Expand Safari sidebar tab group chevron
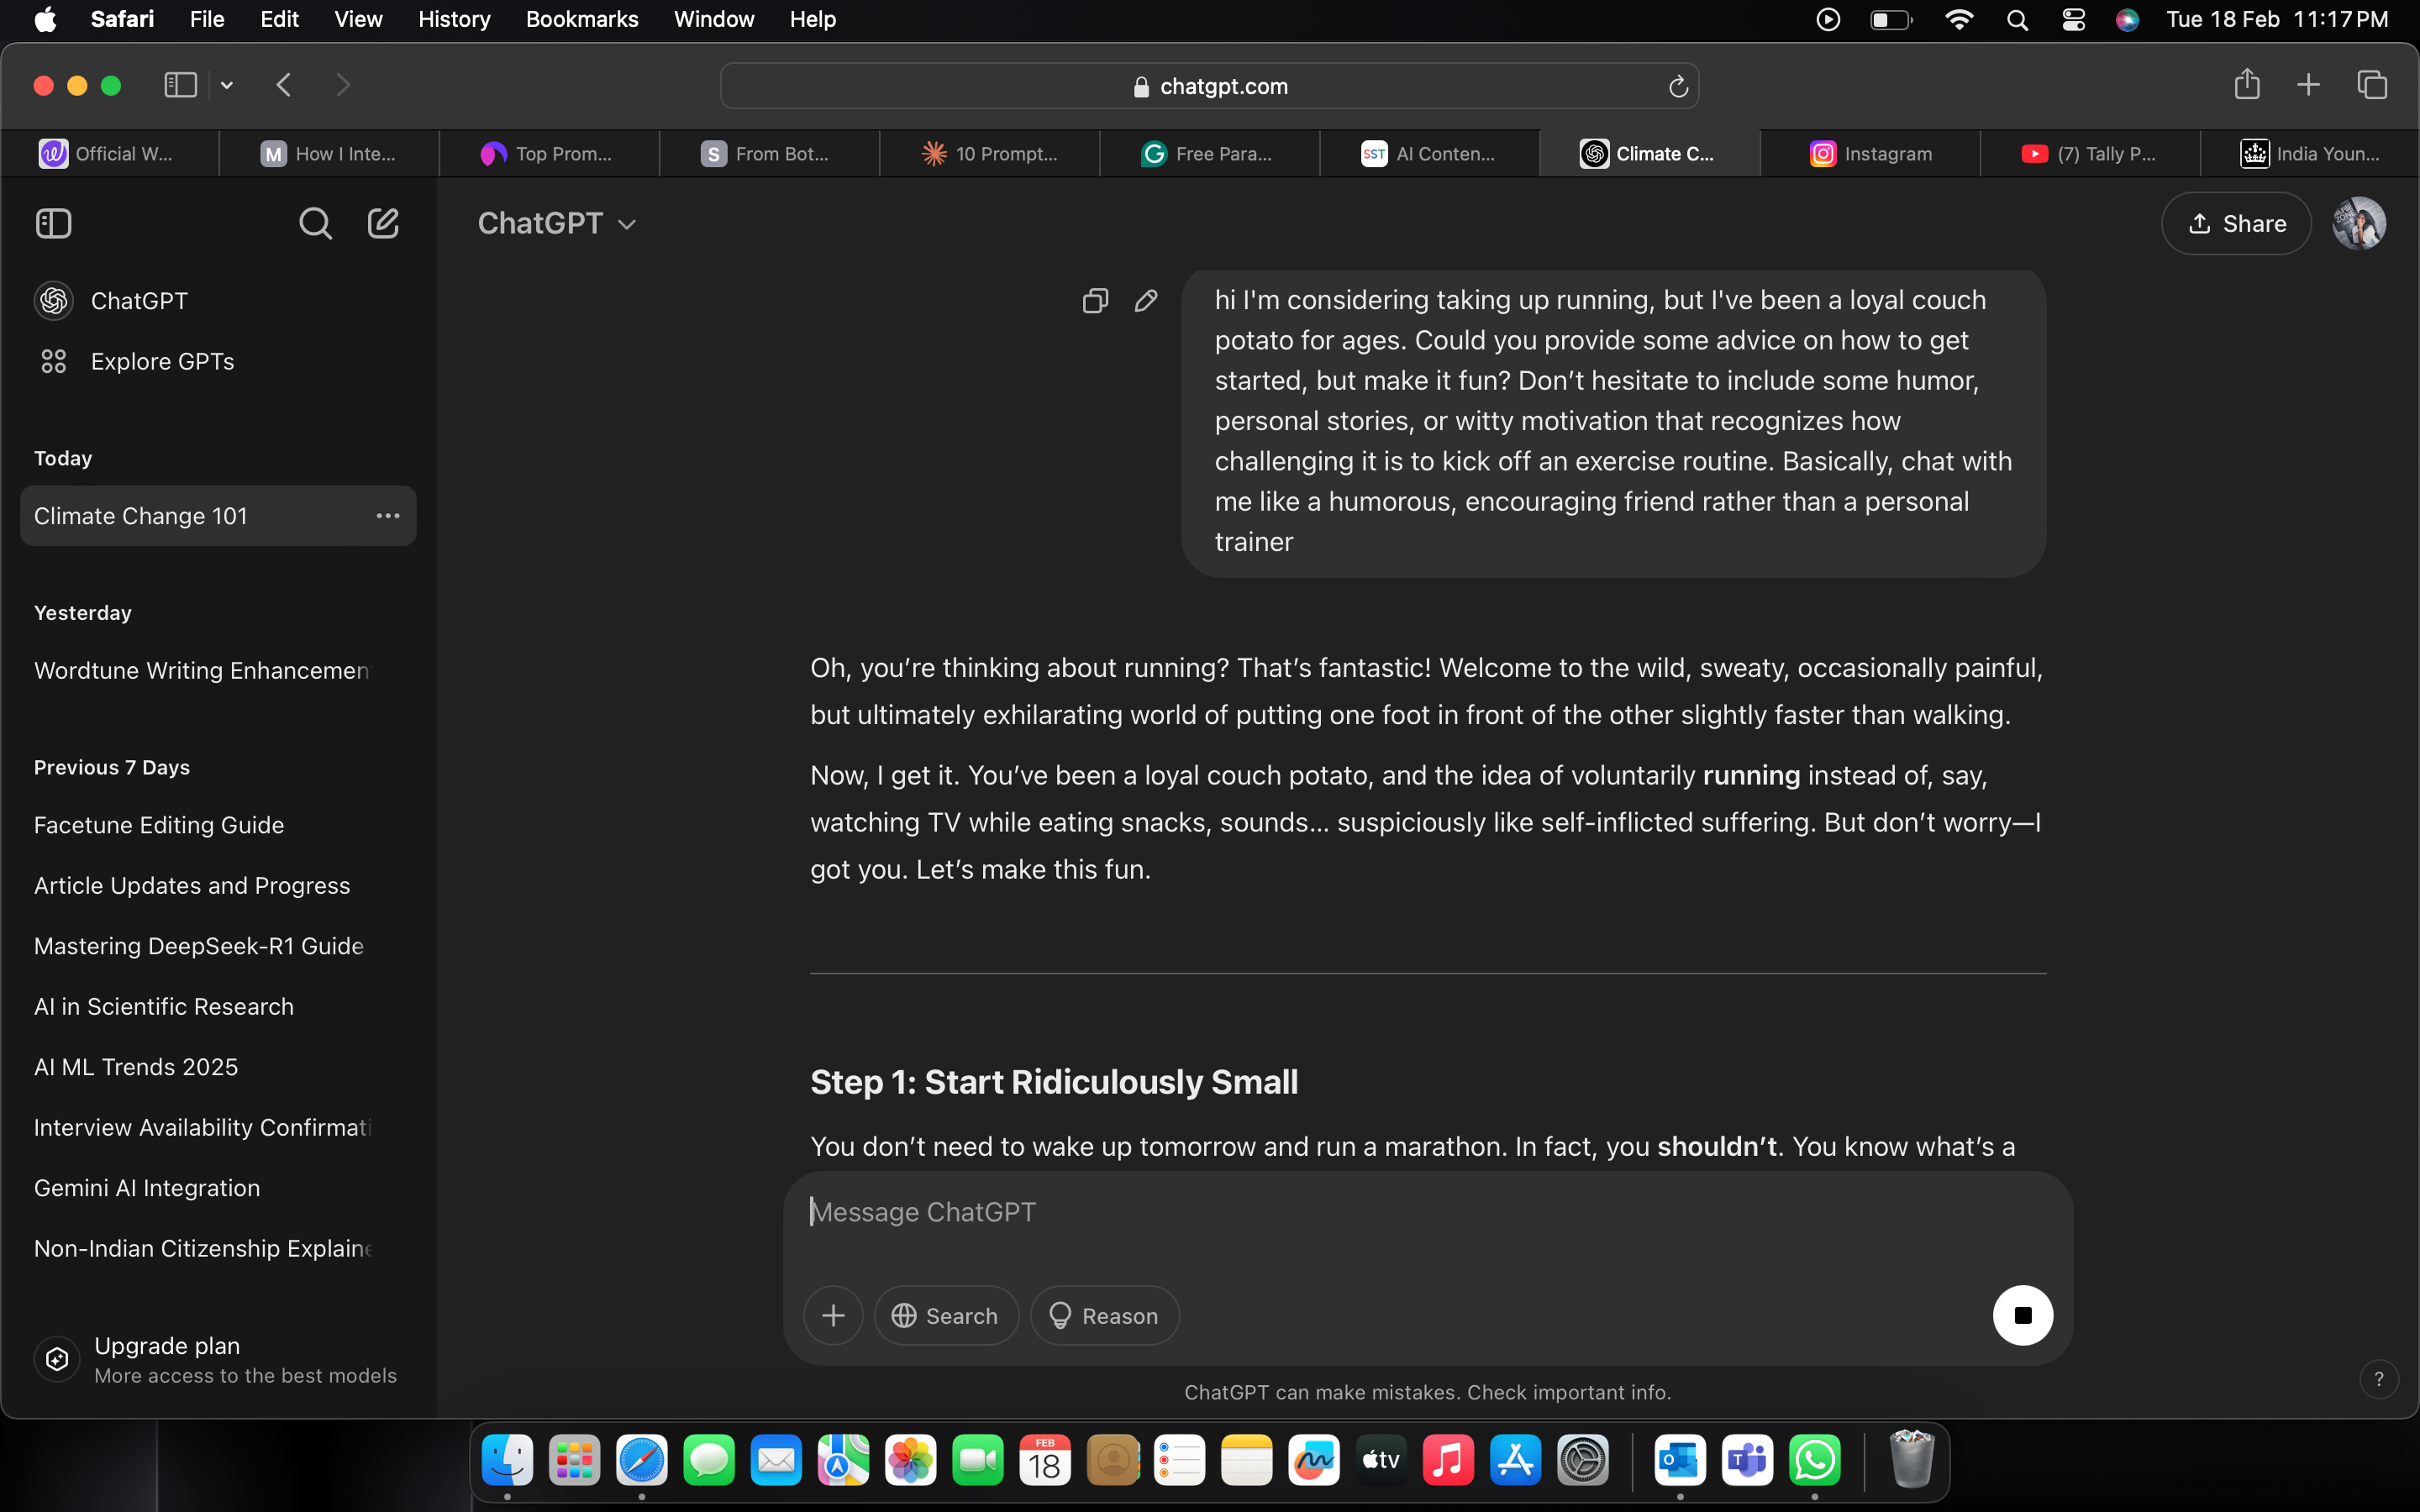The image size is (2420, 1512). click(x=227, y=85)
